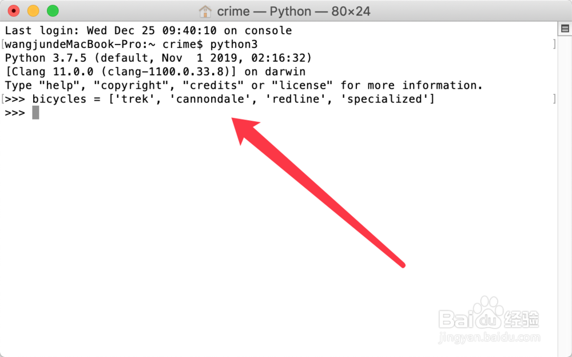Minimize the terminal with yellow button
Image resolution: width=572 pixels, height=357 pixels.
pos(33,11)
